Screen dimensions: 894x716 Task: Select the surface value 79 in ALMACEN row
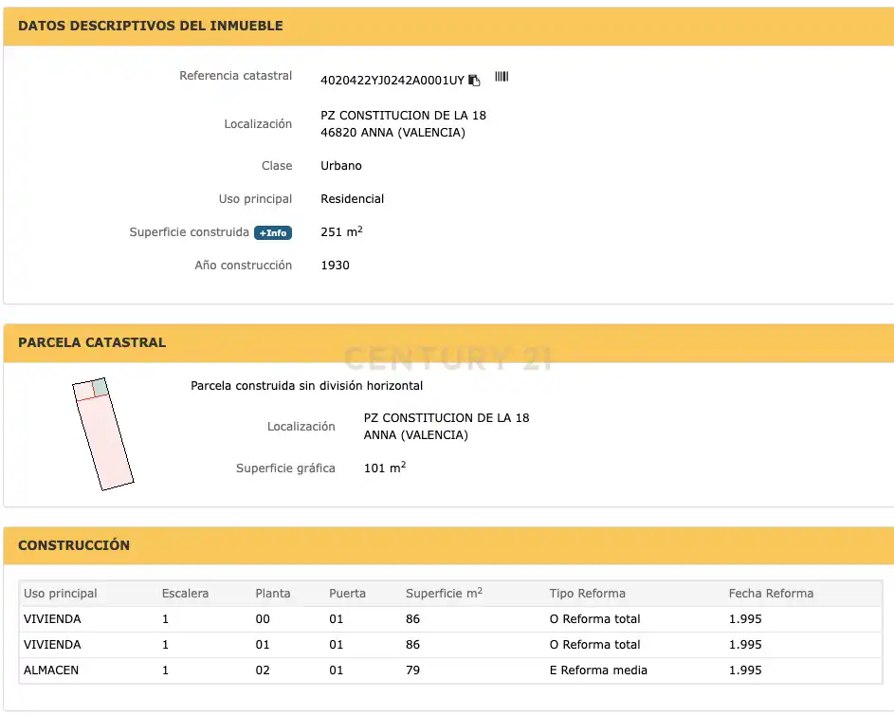pyautogui.click(x=412, y=670)
